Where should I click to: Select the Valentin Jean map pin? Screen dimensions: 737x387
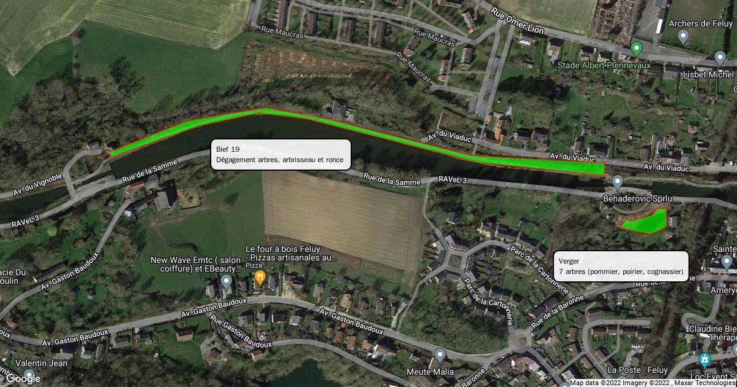(x=29, y=375)
